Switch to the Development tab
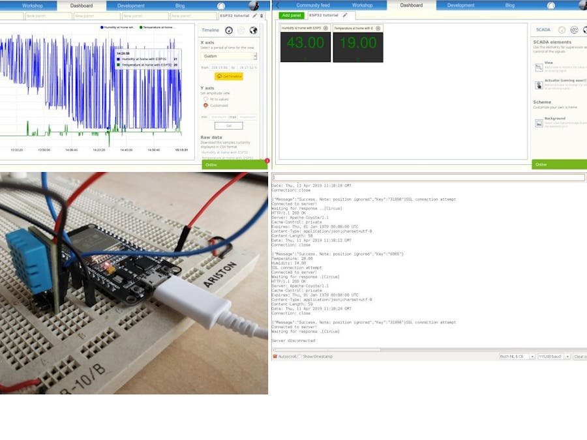Image resolution: width=587 pixels, height=440 pixels. (x=460, y=5)
